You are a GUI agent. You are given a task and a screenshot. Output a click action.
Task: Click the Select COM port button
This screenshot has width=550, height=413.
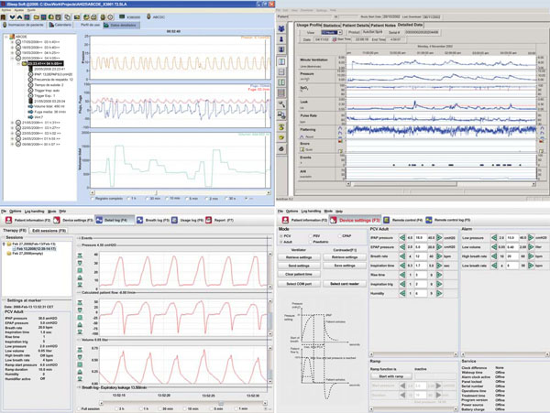(x=299, y=284)
